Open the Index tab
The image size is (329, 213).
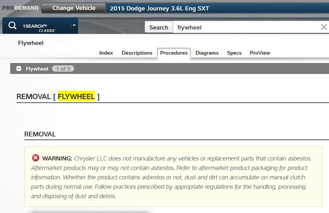tap(106, 53)
